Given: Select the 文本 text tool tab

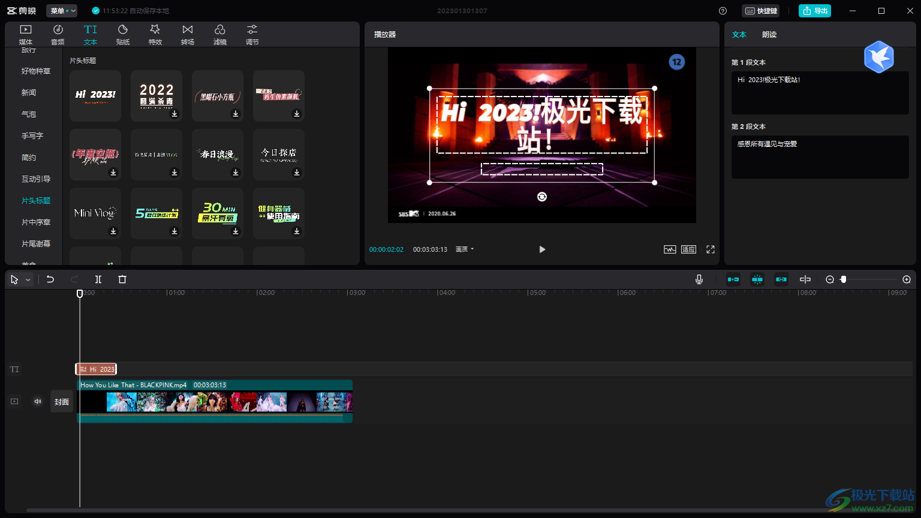Looking at the screenshot, I should (x=91, y=35).
